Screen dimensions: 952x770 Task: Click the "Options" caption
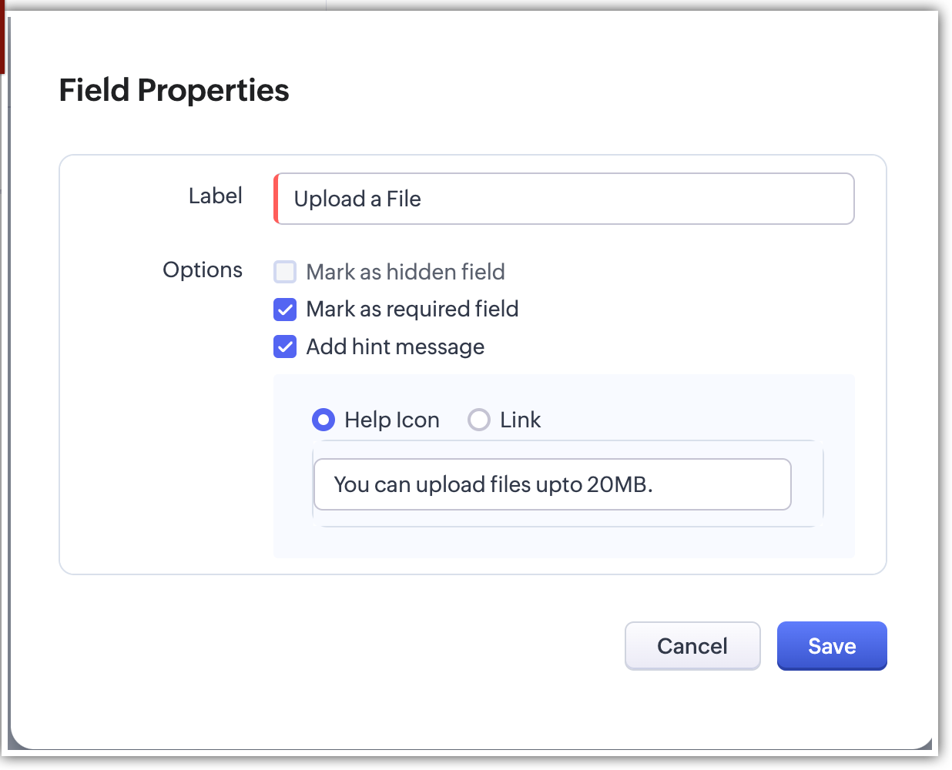(203, 269)
